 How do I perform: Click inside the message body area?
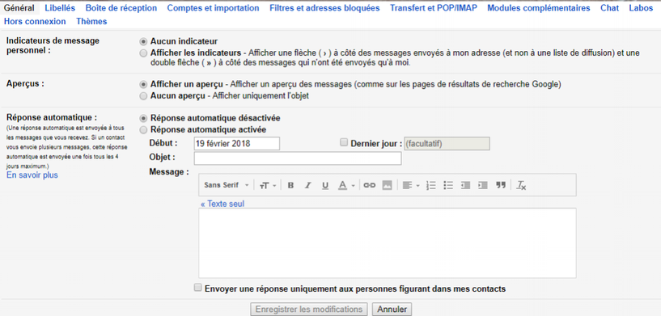[388, 243]
